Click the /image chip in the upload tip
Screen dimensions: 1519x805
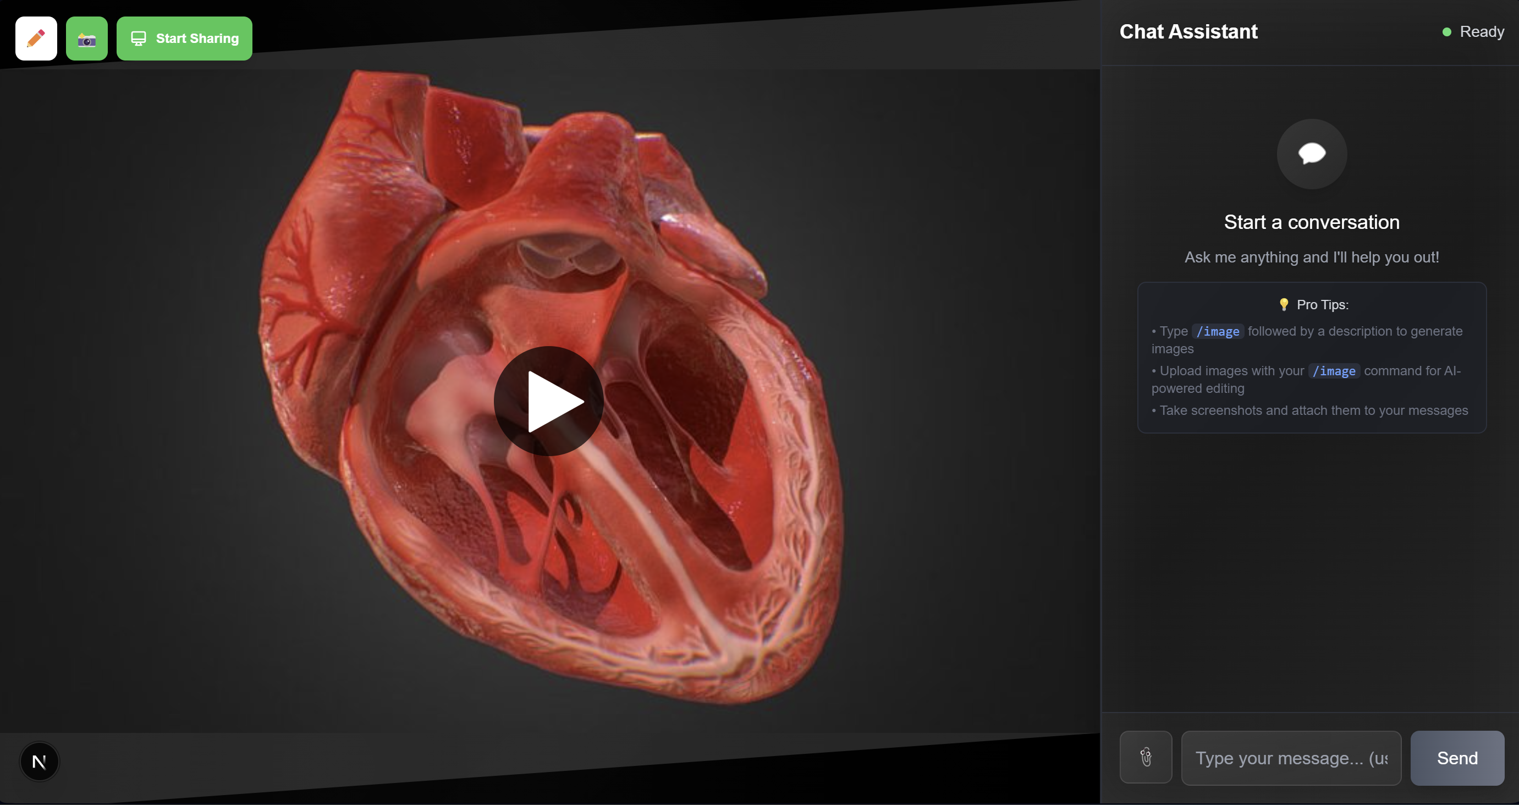point(1334,371)
